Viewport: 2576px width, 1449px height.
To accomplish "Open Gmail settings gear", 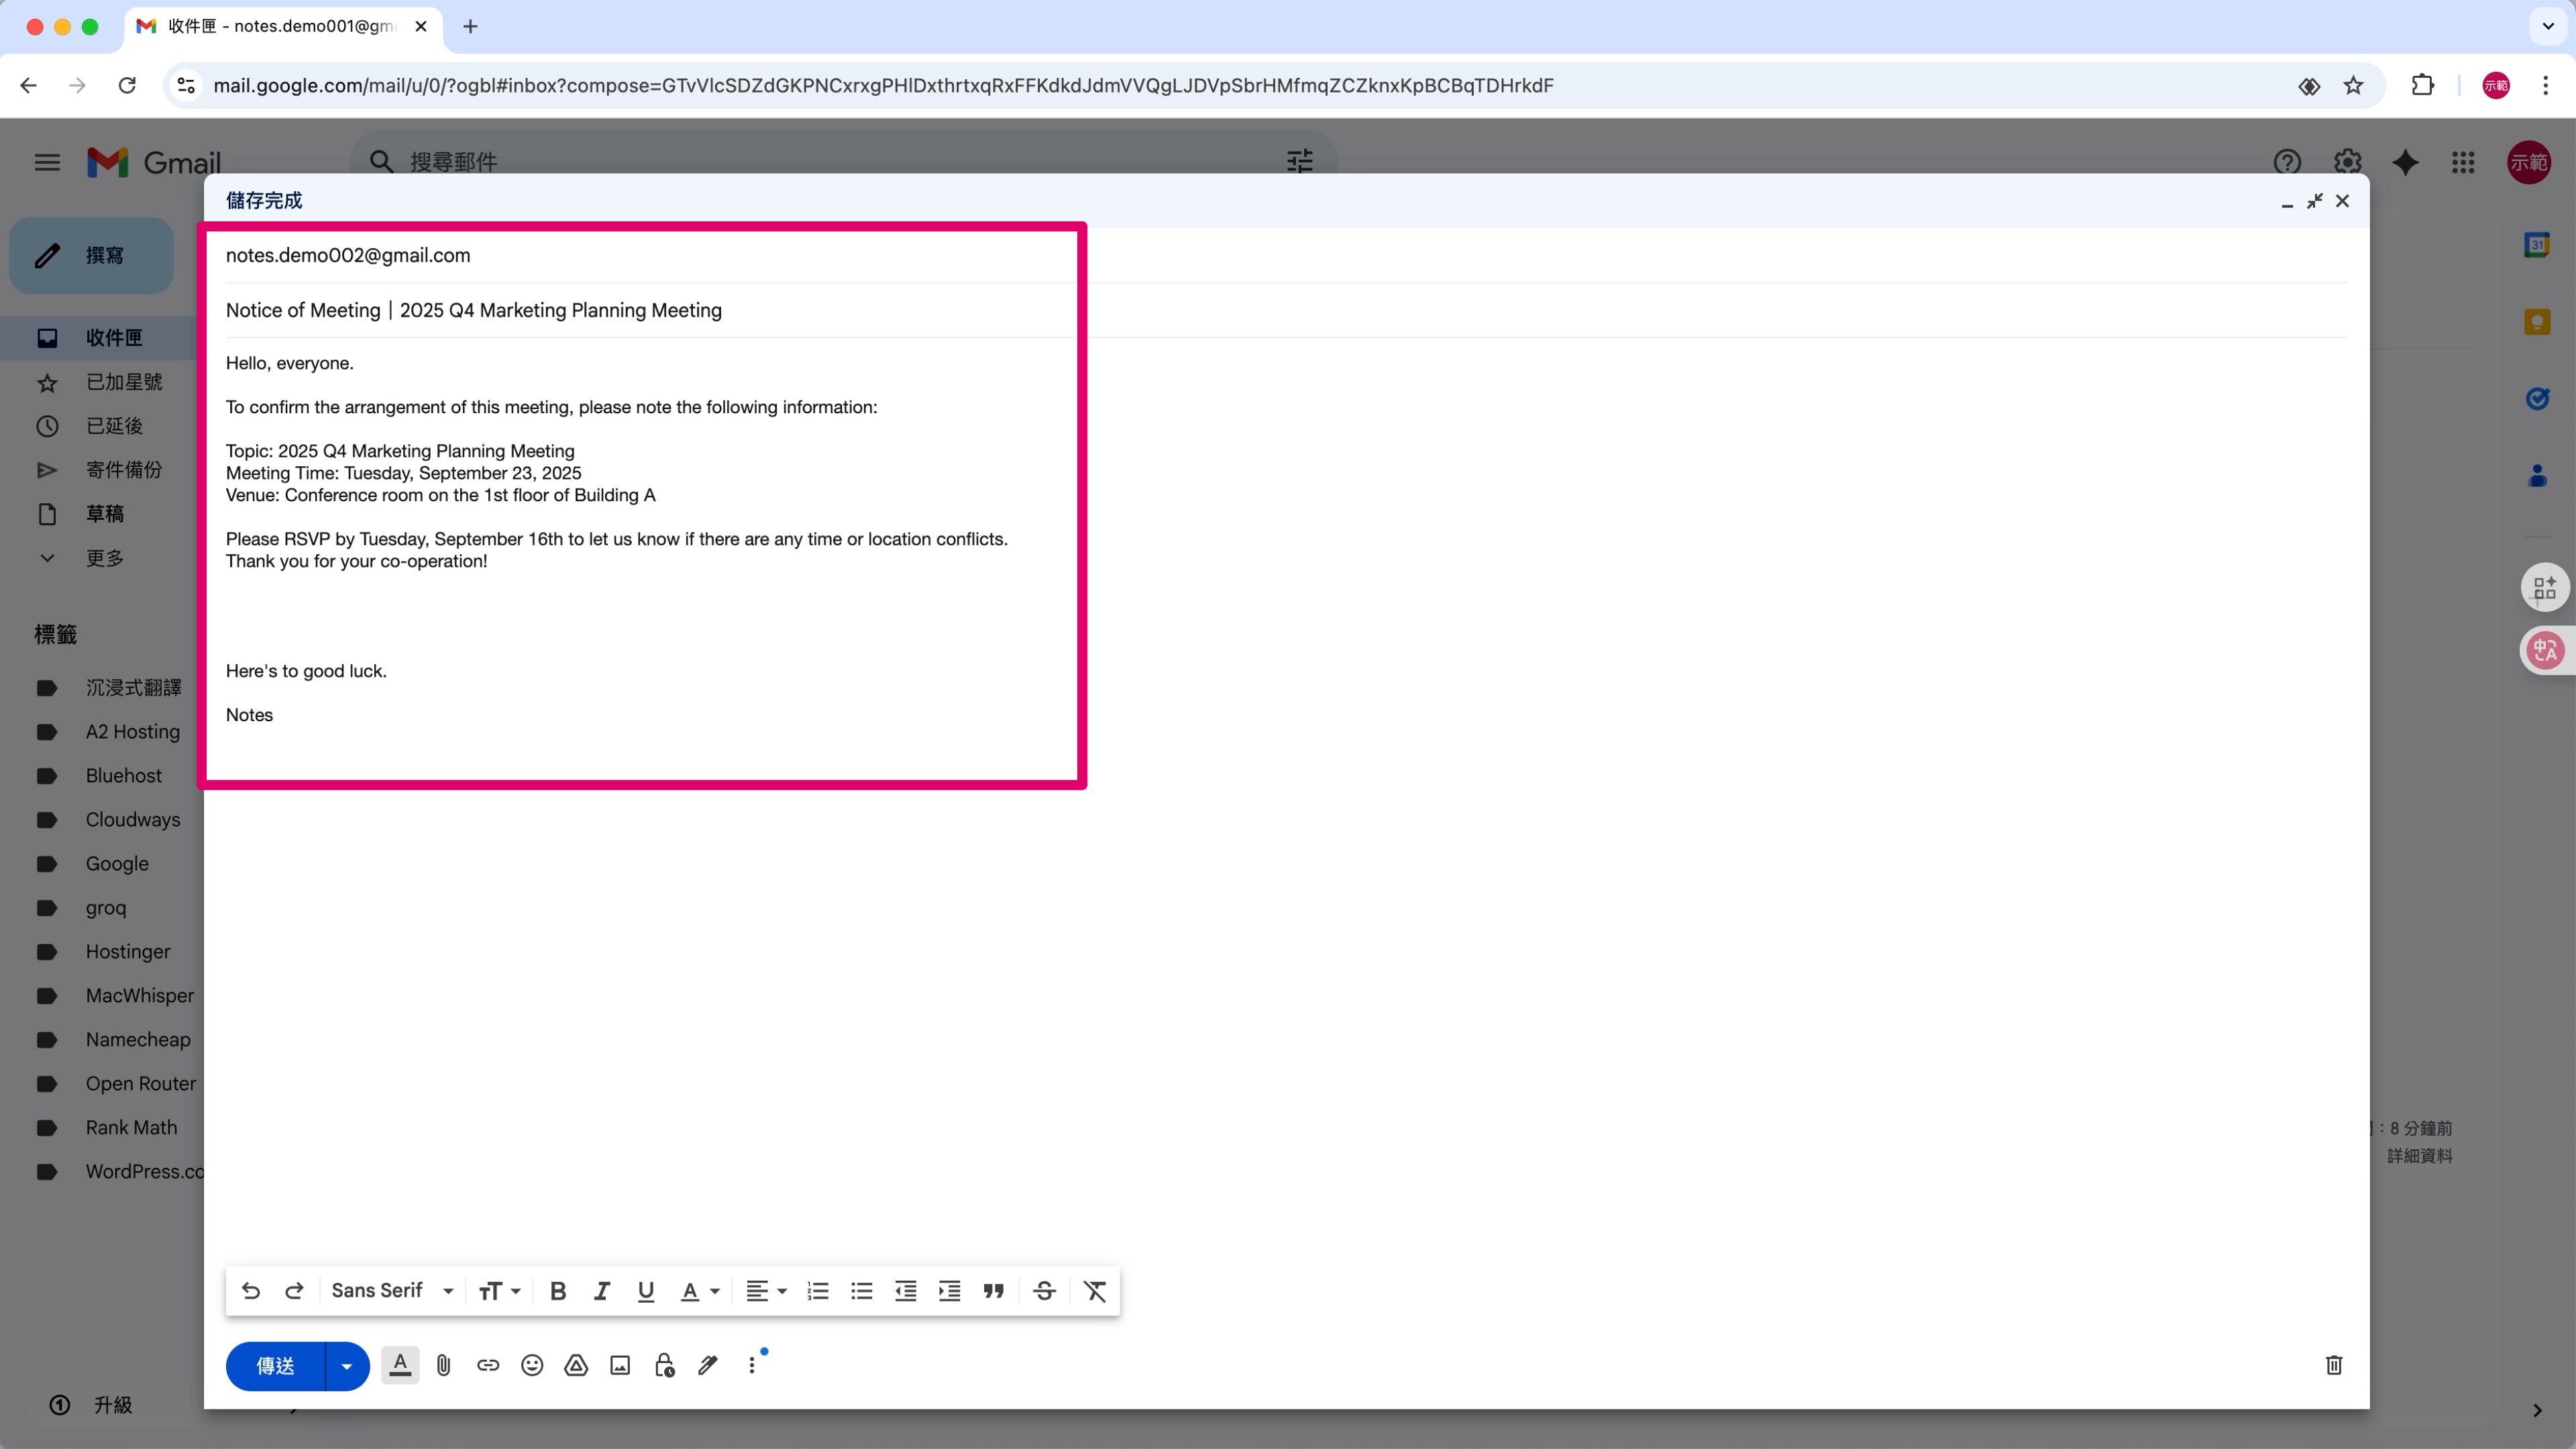I will pos(2347,162).
